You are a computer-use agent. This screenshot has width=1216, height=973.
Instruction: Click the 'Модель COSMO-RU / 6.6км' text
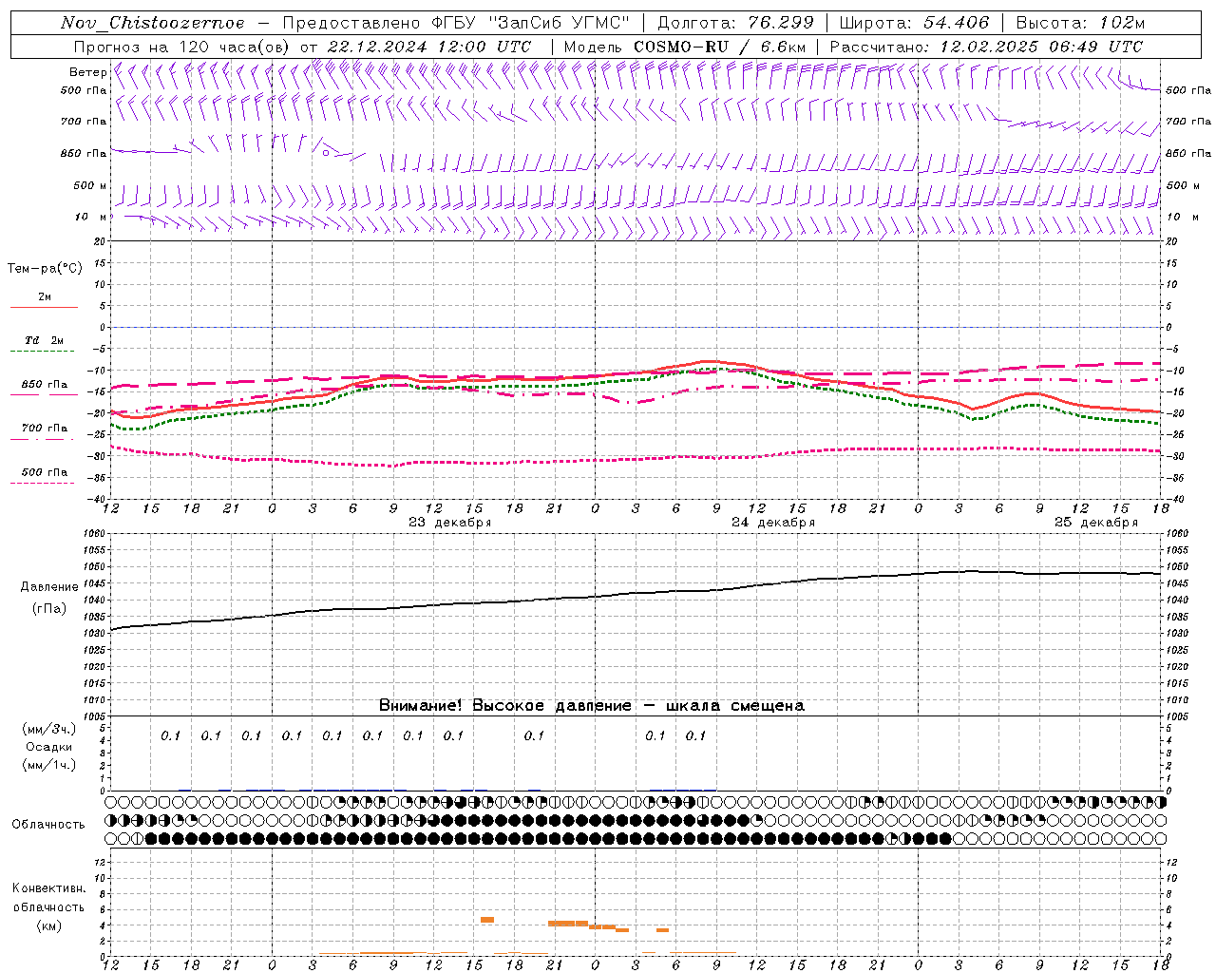(684, 47)
